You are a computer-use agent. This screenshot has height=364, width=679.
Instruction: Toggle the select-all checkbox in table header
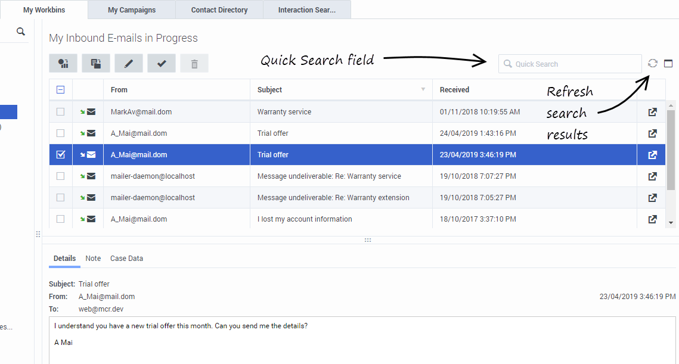pyautogui.click(x=60, y=90)
